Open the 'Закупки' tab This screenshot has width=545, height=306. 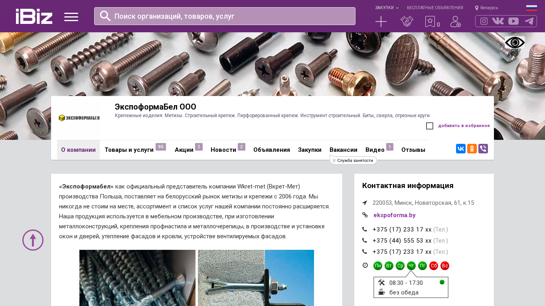(310, 150)
